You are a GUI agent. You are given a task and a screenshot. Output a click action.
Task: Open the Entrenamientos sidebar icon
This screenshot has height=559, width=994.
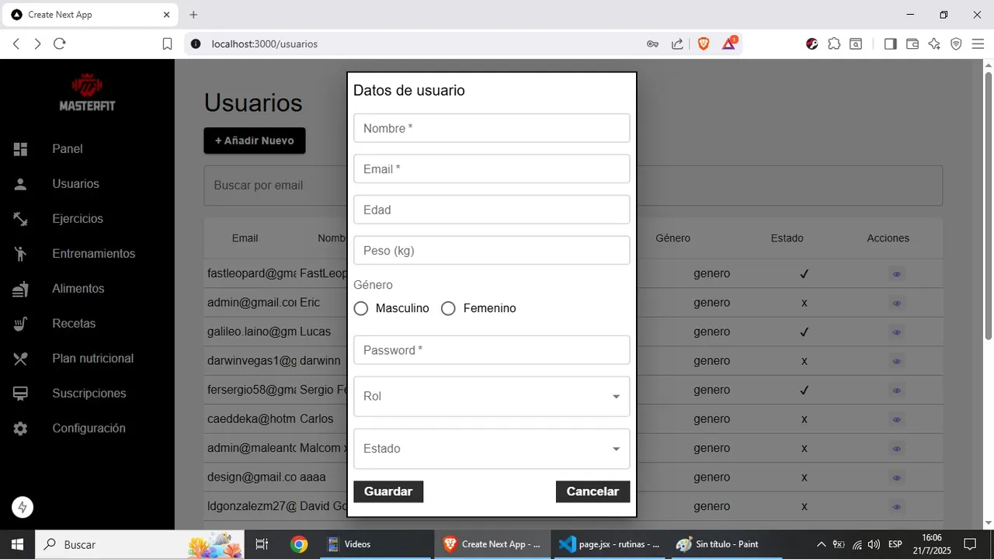tap(20, 254)
